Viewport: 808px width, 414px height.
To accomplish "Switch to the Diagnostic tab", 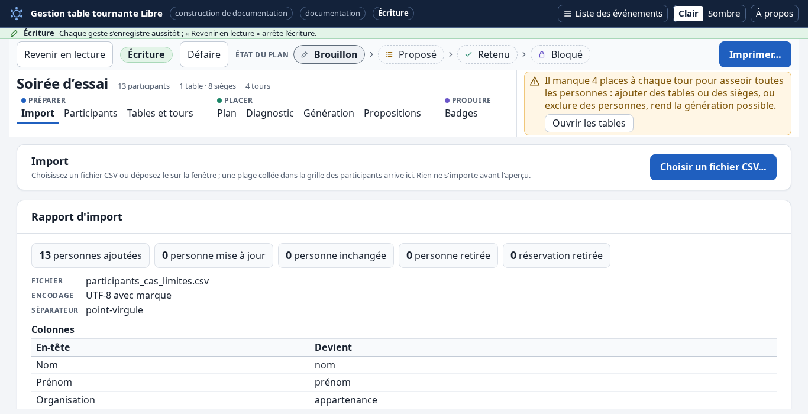I will point(270,113).
